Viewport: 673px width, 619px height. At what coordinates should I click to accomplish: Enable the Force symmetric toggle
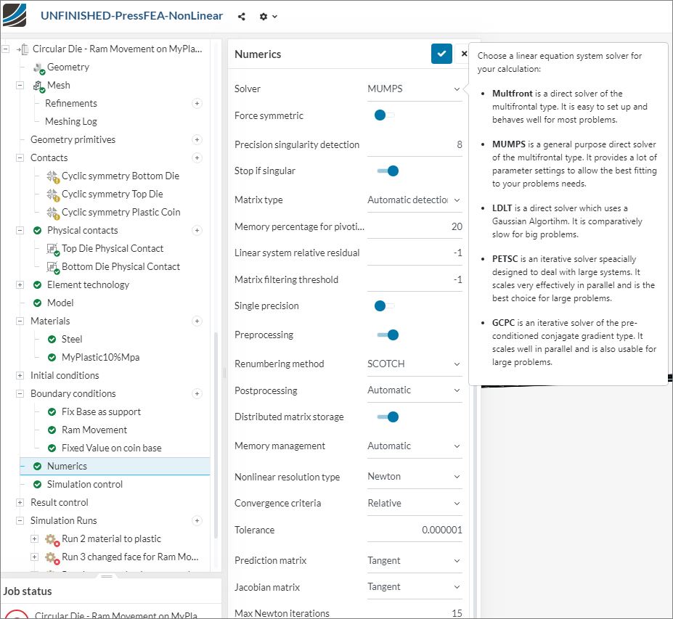[384, 115]
